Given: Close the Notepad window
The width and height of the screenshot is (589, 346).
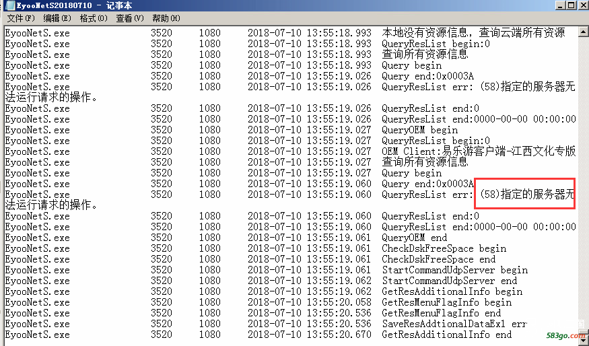Looking at the screenshot, I should click(x=583, y=5).
